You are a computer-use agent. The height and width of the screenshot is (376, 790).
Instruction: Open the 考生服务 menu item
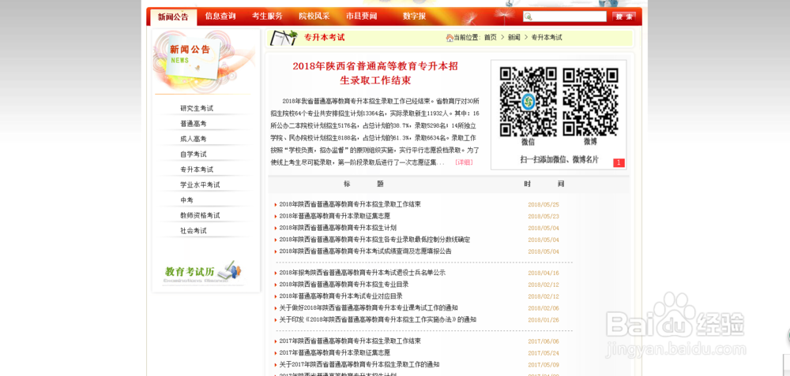click(267, 16)
